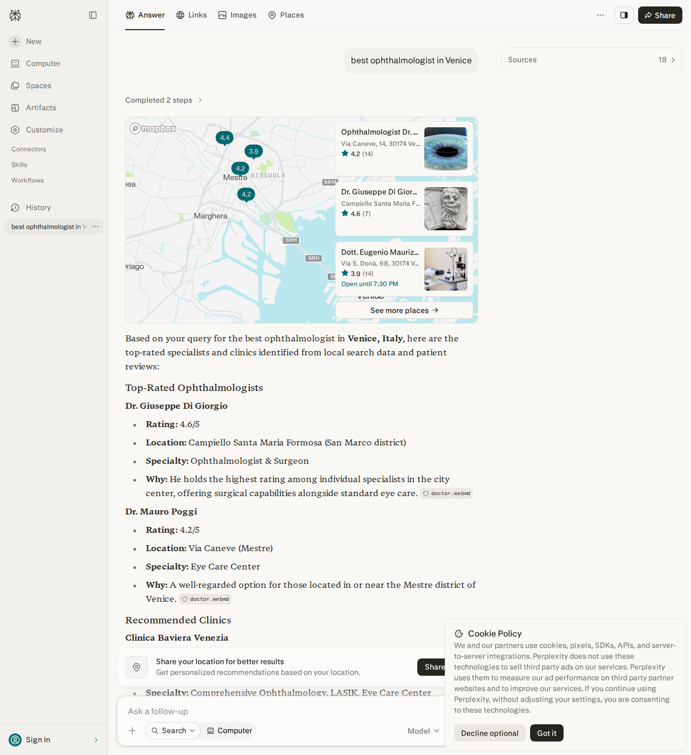Screen dimensions: 691x755
Task: Click the Got it cookie button
Action: point(547,733)
